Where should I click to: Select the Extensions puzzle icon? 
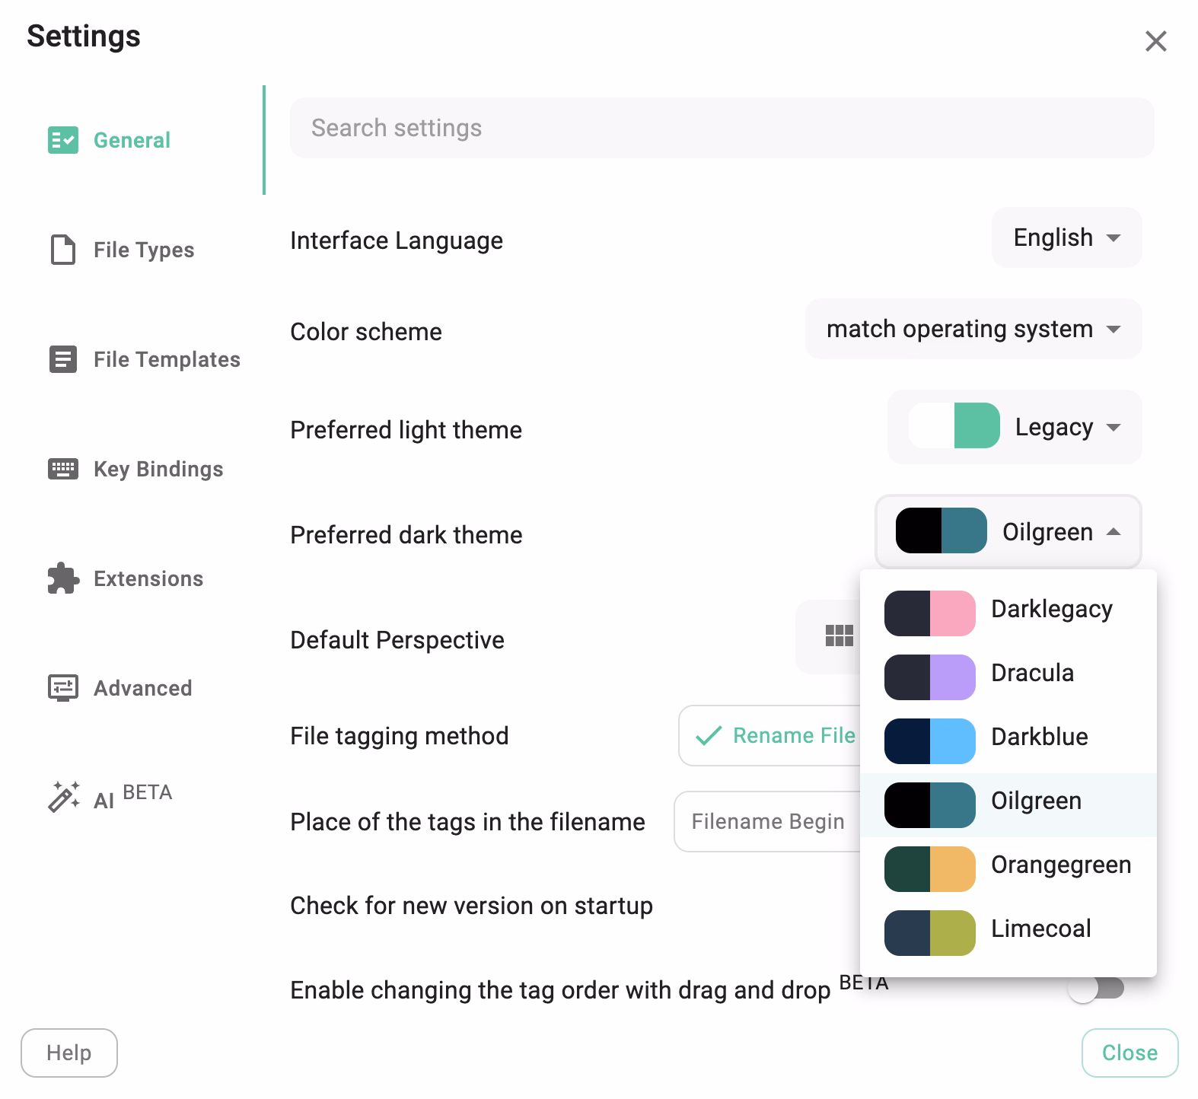click(x=64, y=578)
